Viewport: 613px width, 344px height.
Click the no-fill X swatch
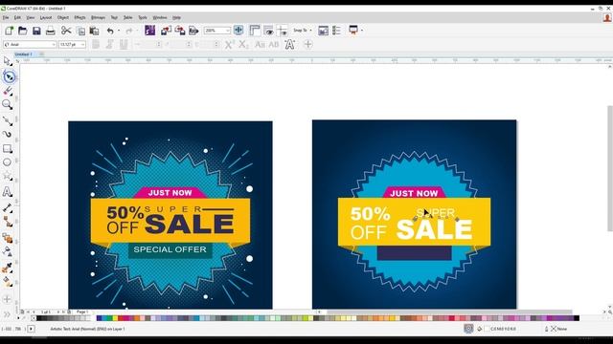pyautogui.click(x=34, y=318)
